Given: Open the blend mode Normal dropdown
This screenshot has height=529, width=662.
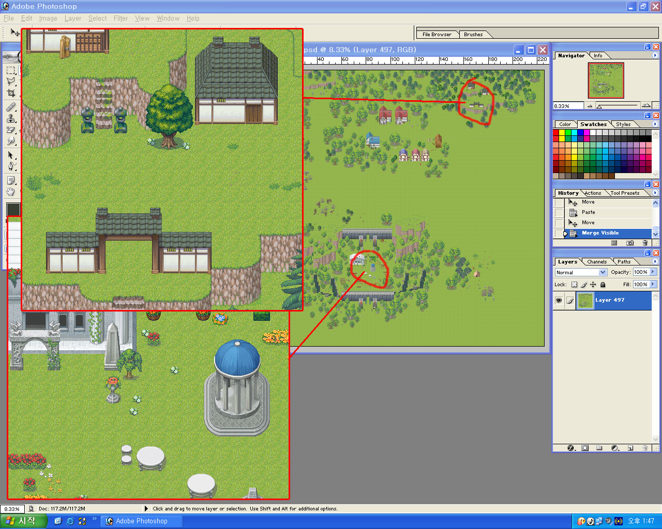Looking at the screenshot, I should pos(581,272).
